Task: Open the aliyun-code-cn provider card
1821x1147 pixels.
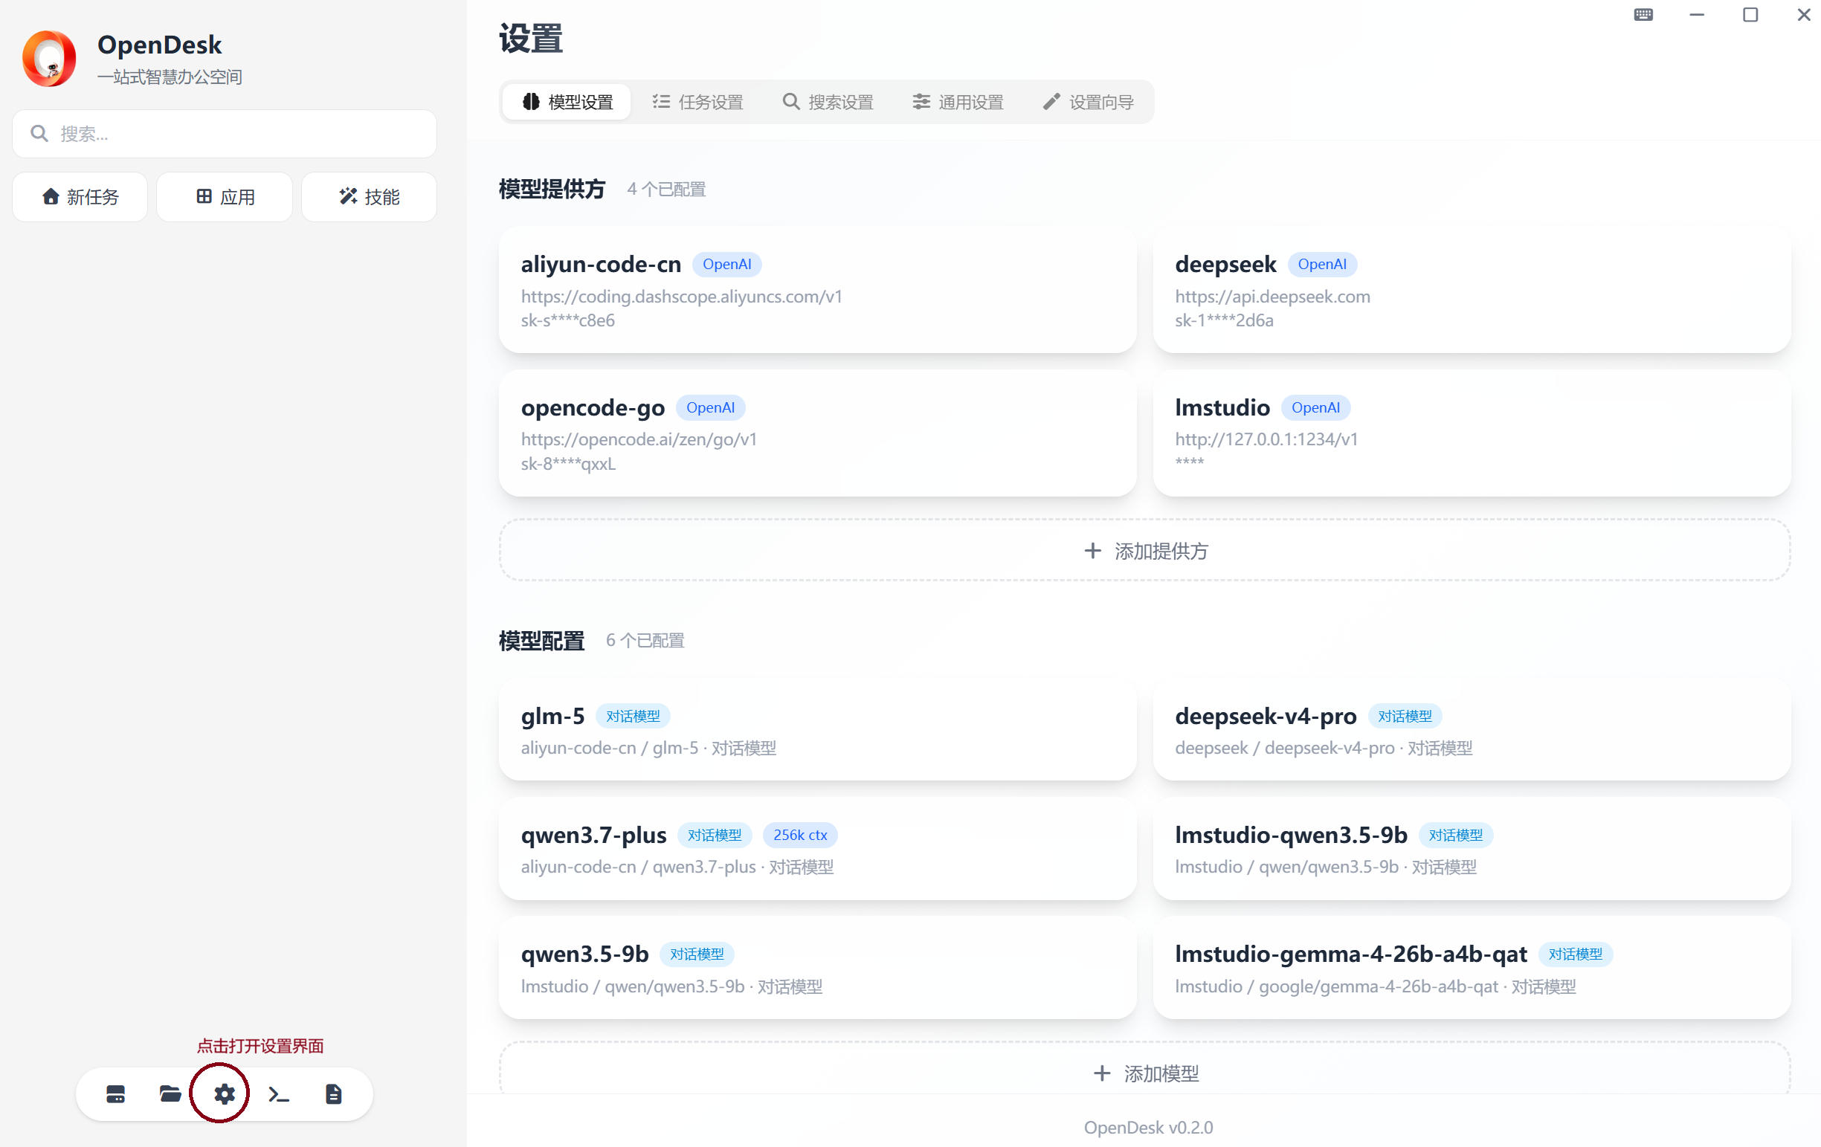Action: point(817,290)
